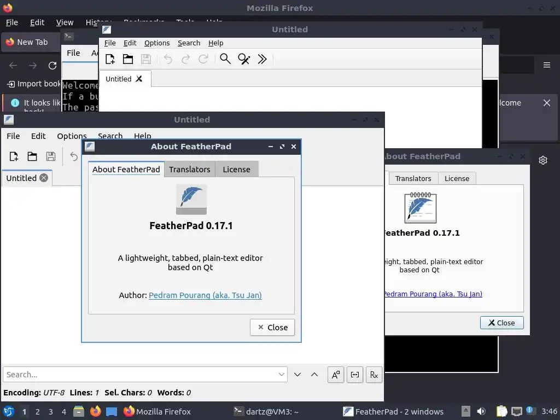Open File menu in back FeatherPad window
The height and width of the screenshot is (420, 560).
pyautogui.click(x=110, y=43)
